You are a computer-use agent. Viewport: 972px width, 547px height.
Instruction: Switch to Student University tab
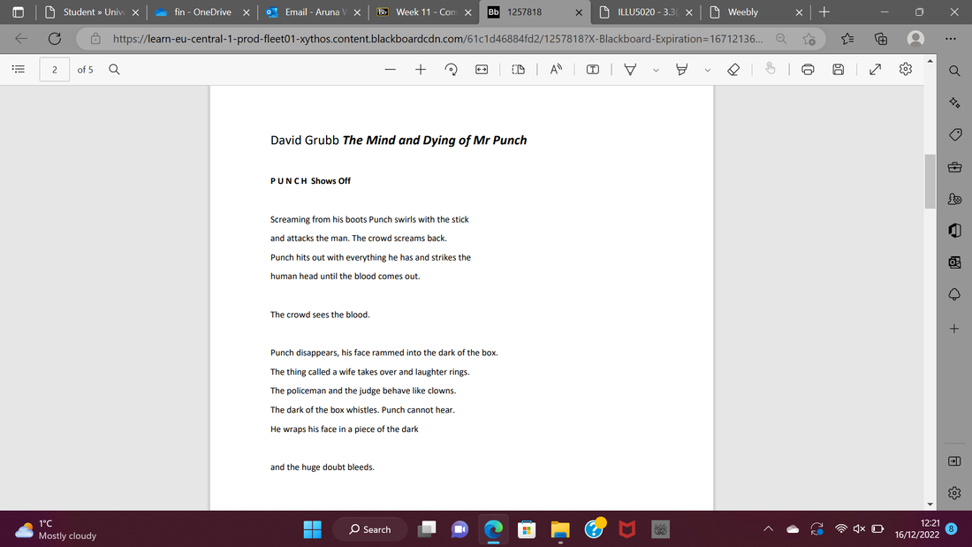click(x=92, y=11)
